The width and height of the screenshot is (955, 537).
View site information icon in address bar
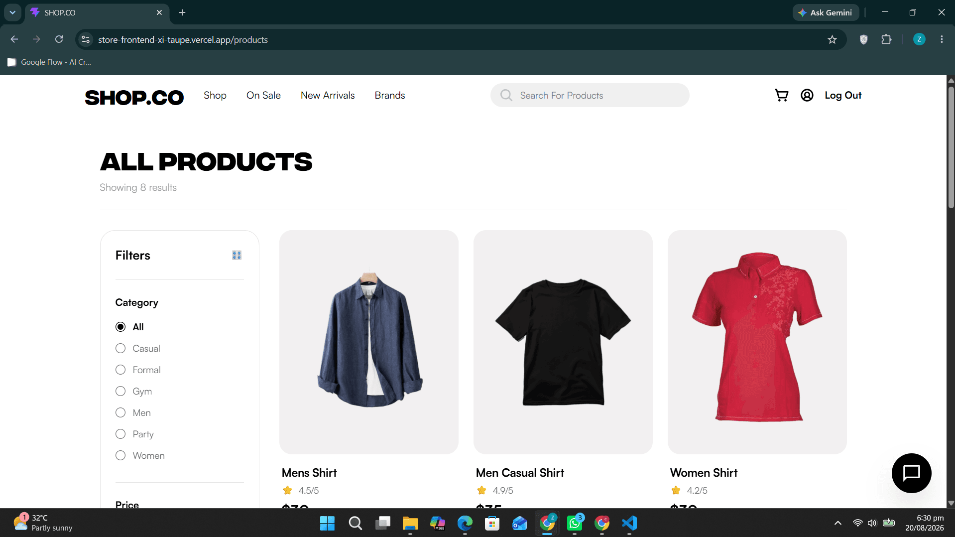[86, 39]
